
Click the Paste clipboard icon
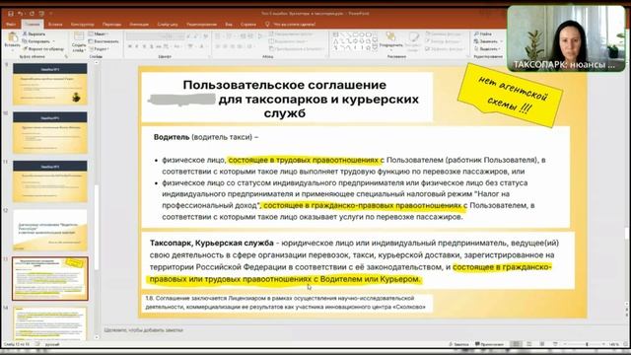tap(12, 37)
